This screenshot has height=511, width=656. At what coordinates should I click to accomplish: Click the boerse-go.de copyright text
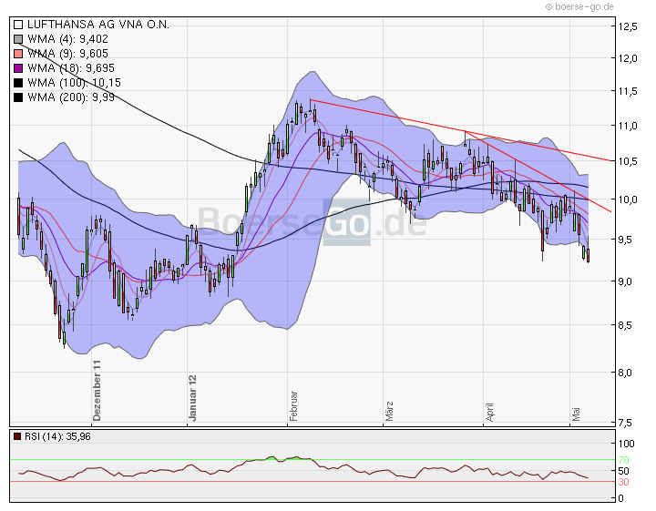[579, 6]
